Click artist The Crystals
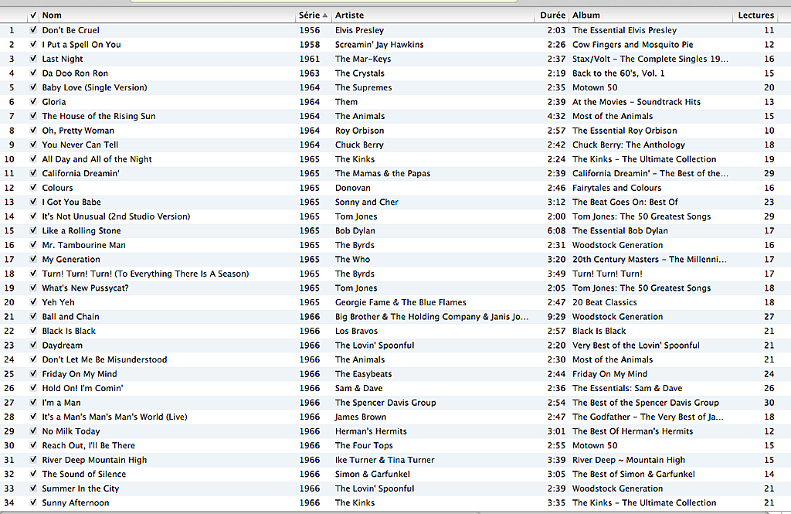791x514 pixels. [360, 73]
